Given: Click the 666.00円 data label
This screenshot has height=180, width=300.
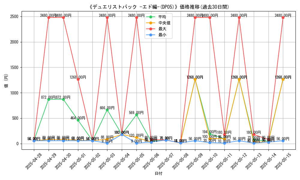Looking at the screenshot, I should [x=107, y=108].
